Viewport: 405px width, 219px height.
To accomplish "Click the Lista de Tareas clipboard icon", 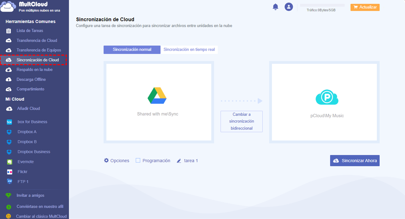I will coord(9,31).
